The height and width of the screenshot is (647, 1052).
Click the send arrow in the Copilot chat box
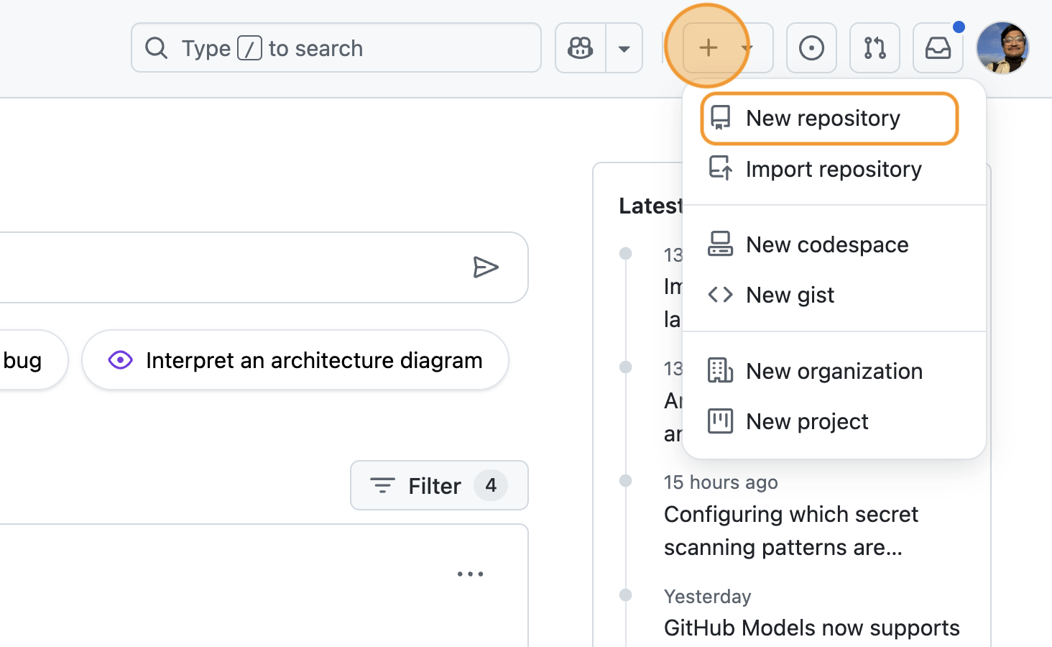point(486,267)
